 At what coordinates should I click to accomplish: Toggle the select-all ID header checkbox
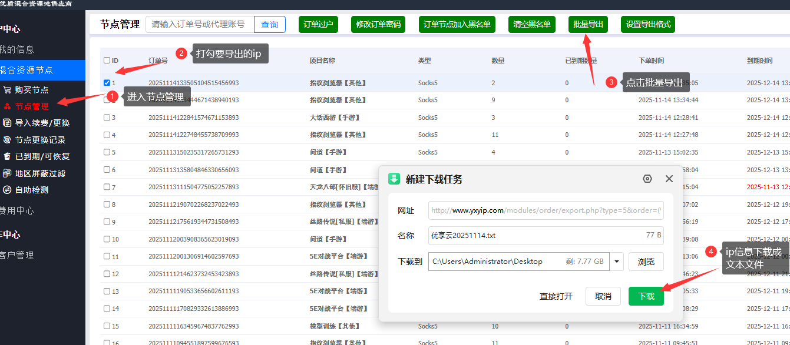pos(107,60)
